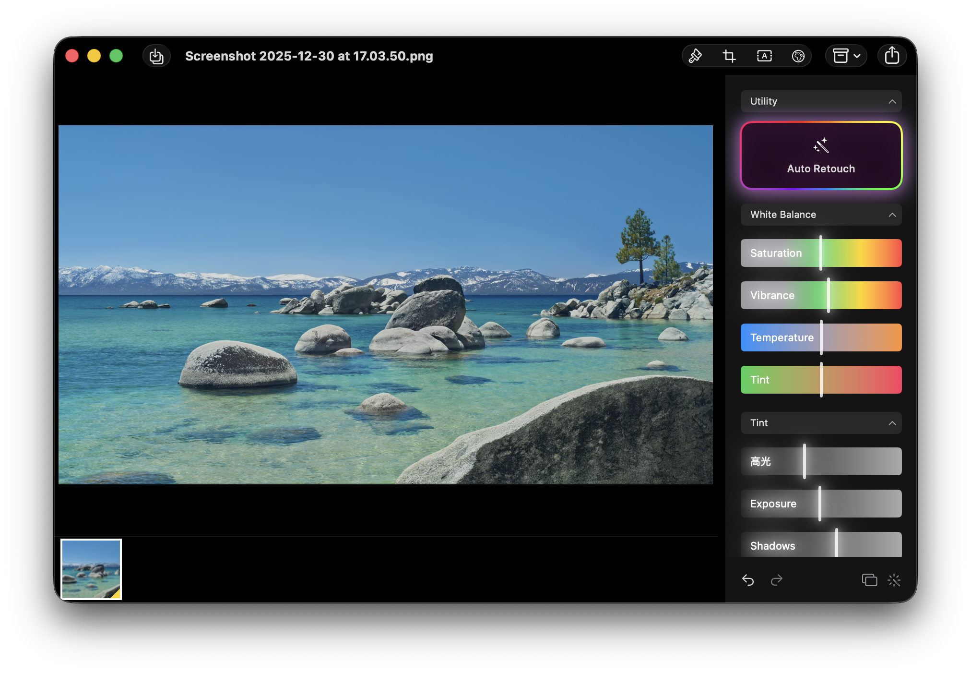Screen dimensions: 971x674
Task: Click the Vibrance slider
Action: 821,295
